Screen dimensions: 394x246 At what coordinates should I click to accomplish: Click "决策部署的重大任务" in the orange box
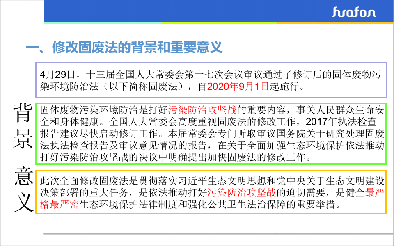pyautogui.click(x=84, y=193)
